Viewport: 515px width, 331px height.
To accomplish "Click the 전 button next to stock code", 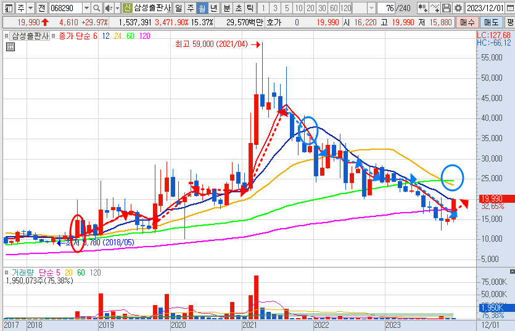I will [x=41, y=8].
